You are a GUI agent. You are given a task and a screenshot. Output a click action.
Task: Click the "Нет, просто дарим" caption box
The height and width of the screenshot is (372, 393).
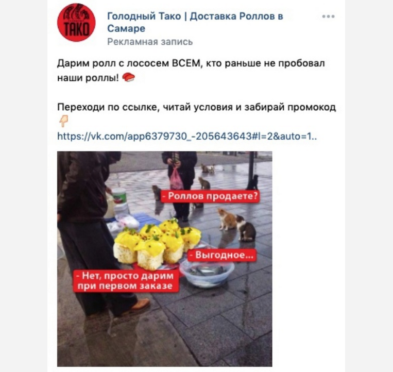(x=126, y=281)
